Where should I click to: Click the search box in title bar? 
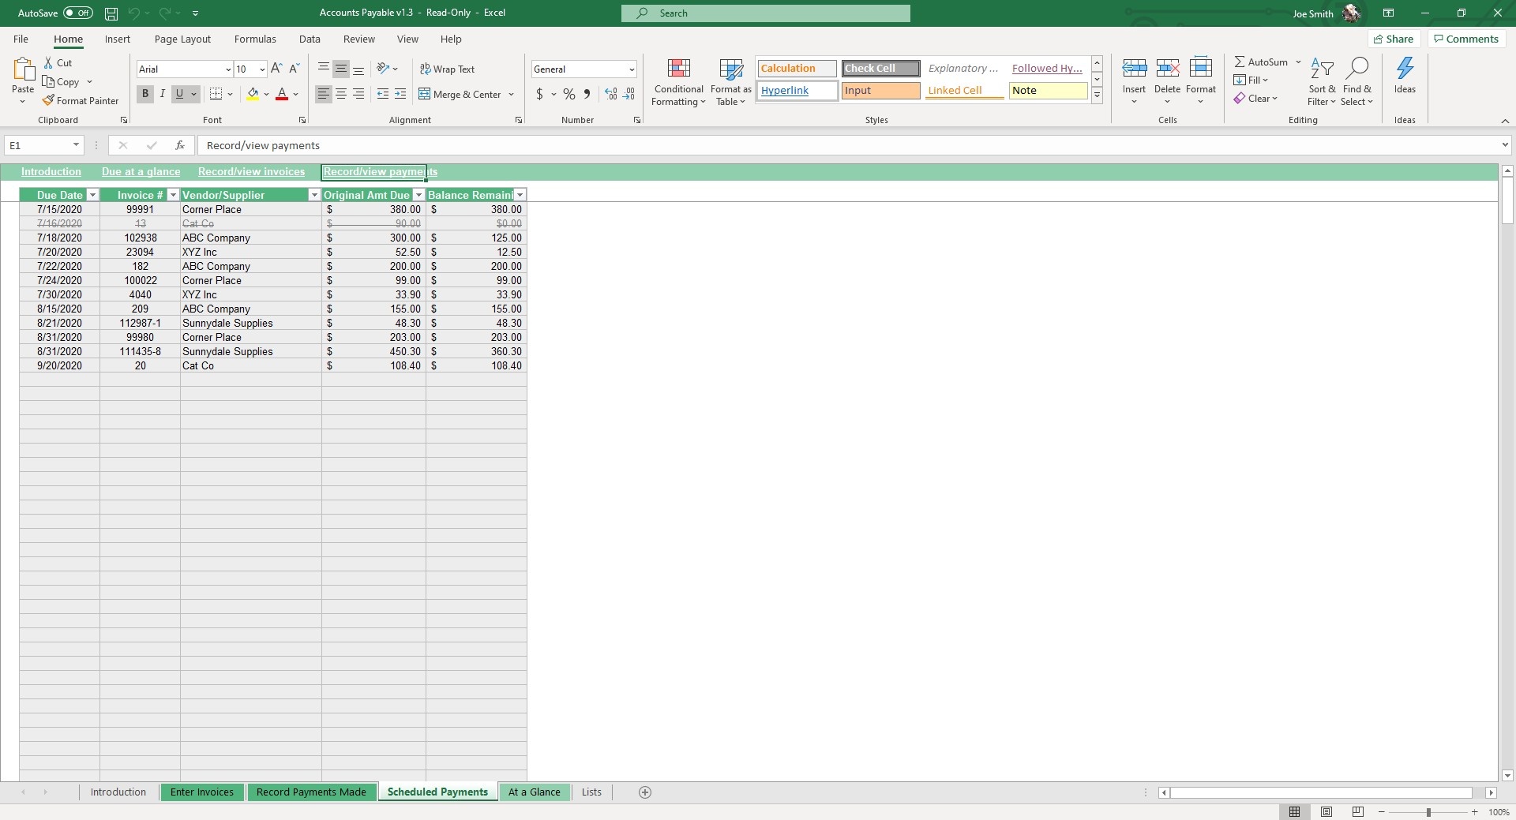click(x=765, y=13)
